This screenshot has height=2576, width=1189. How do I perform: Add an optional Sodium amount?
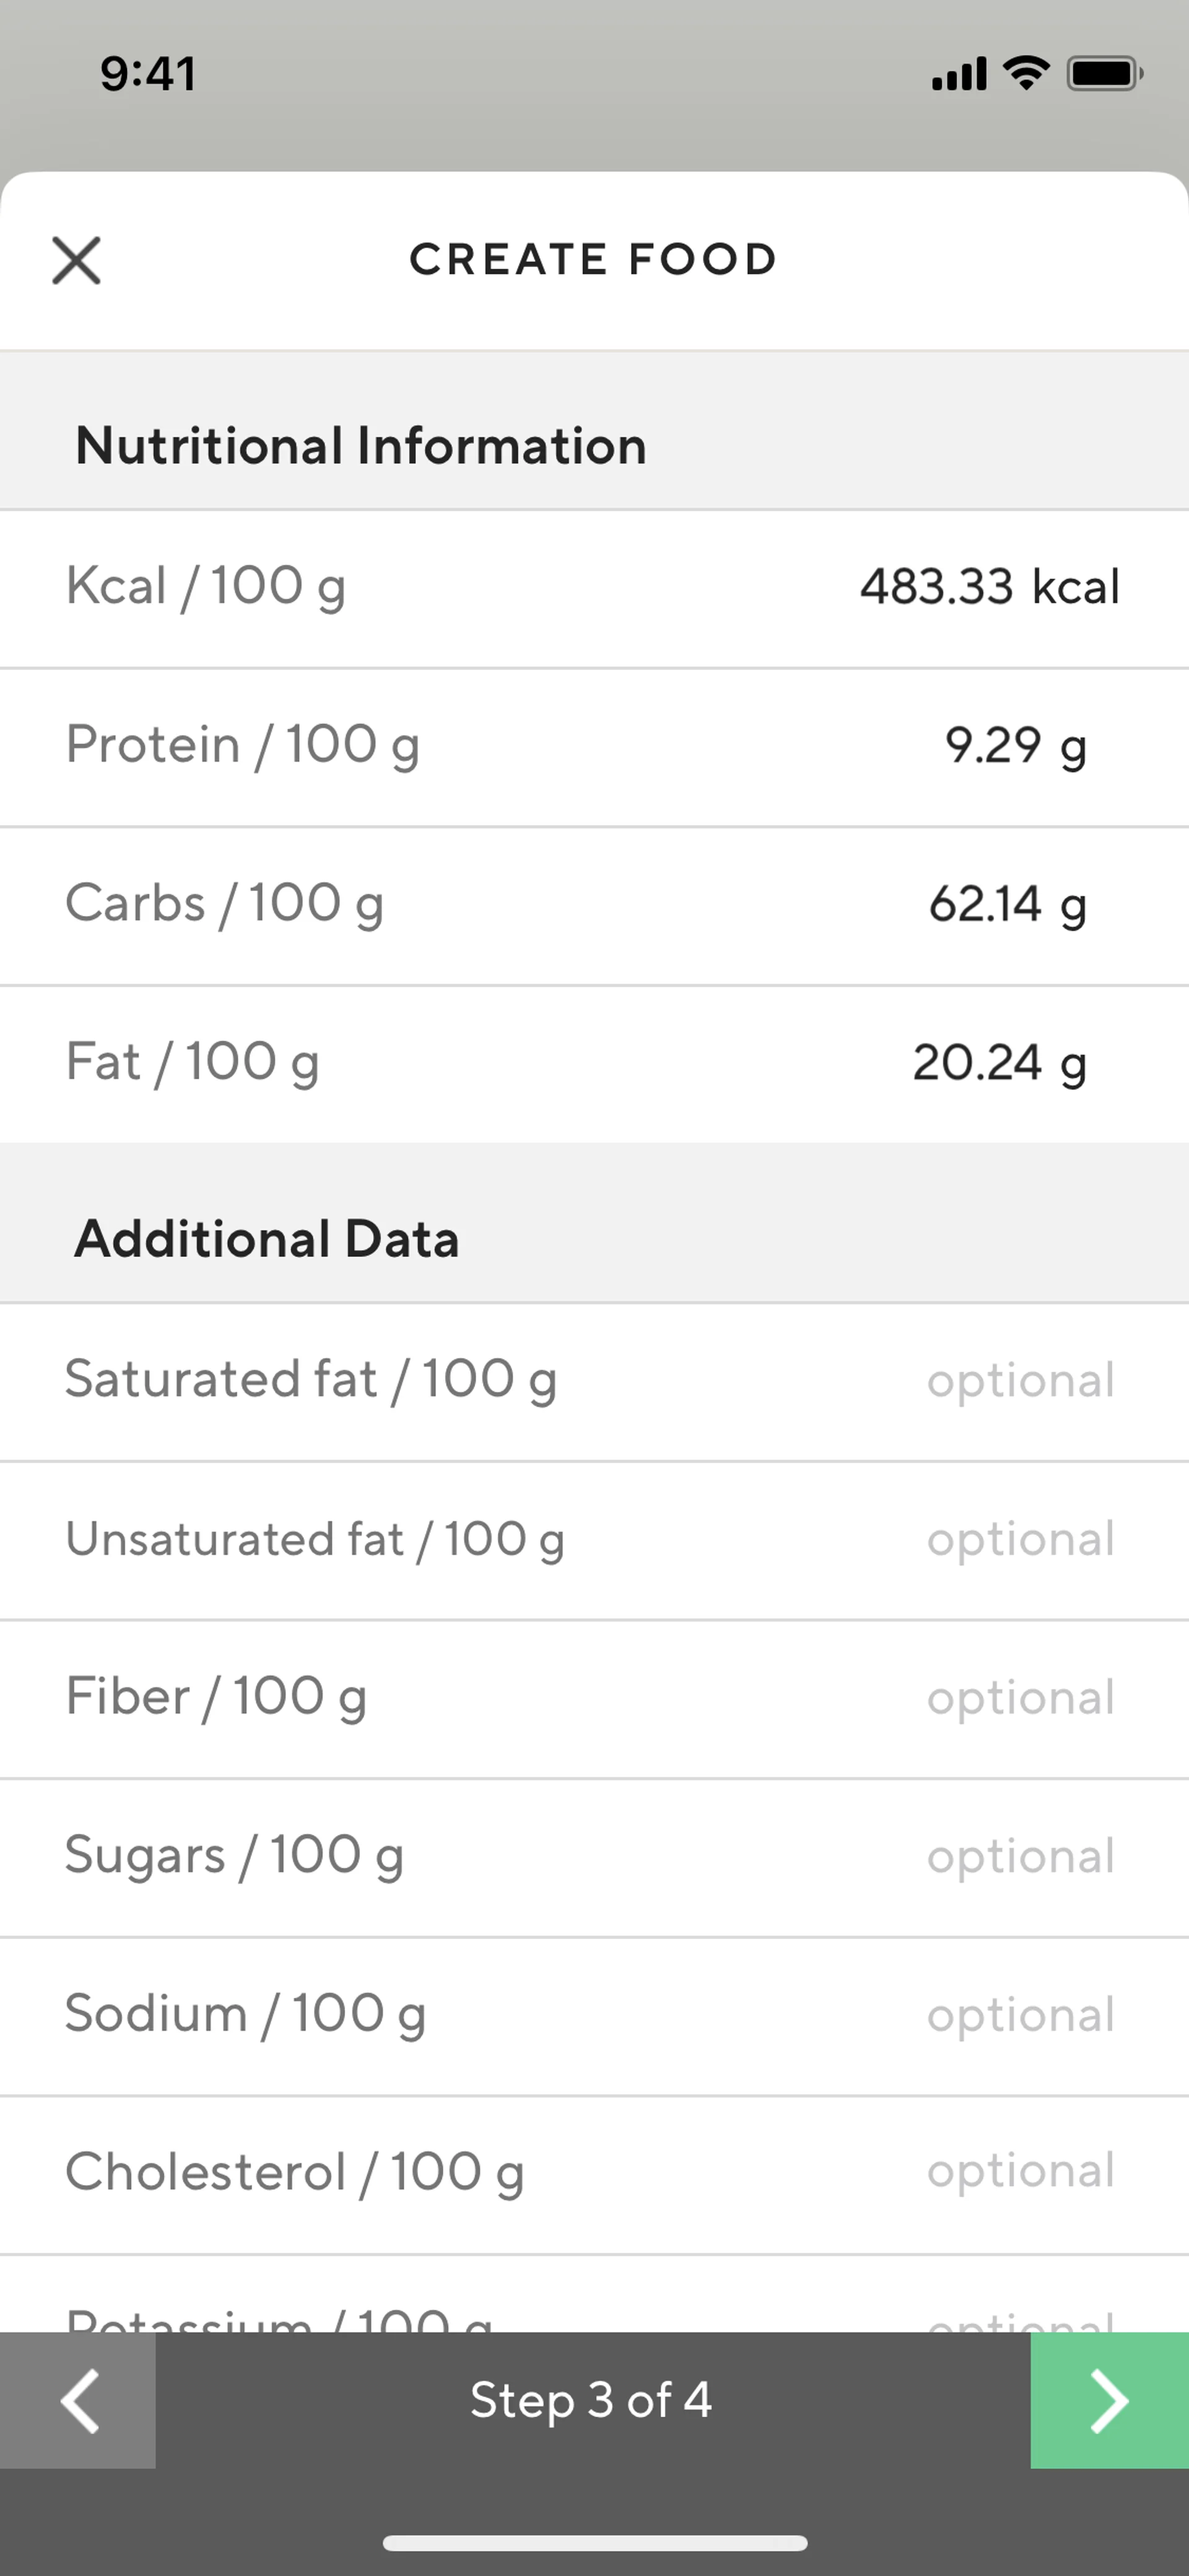click(x=1019, y=2015)
